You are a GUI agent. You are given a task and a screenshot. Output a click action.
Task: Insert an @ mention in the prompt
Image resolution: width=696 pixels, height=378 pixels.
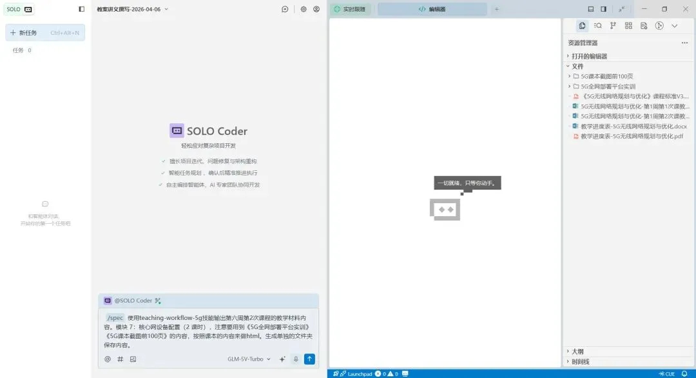108,359
